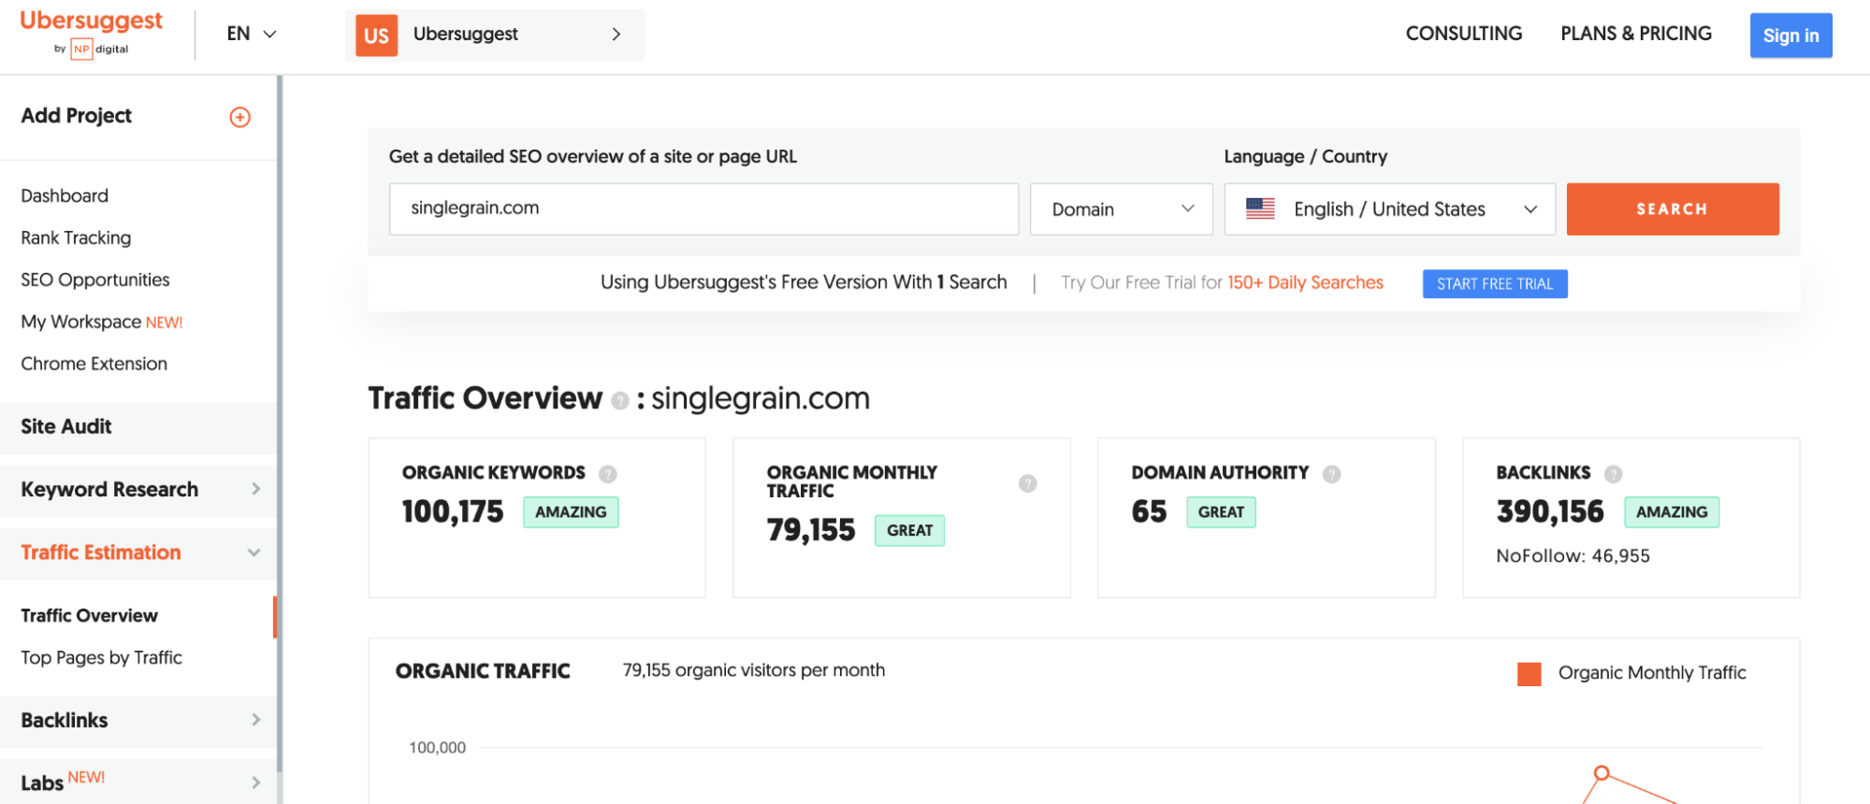Click the 79,155 organic visitors per month text

753,670
